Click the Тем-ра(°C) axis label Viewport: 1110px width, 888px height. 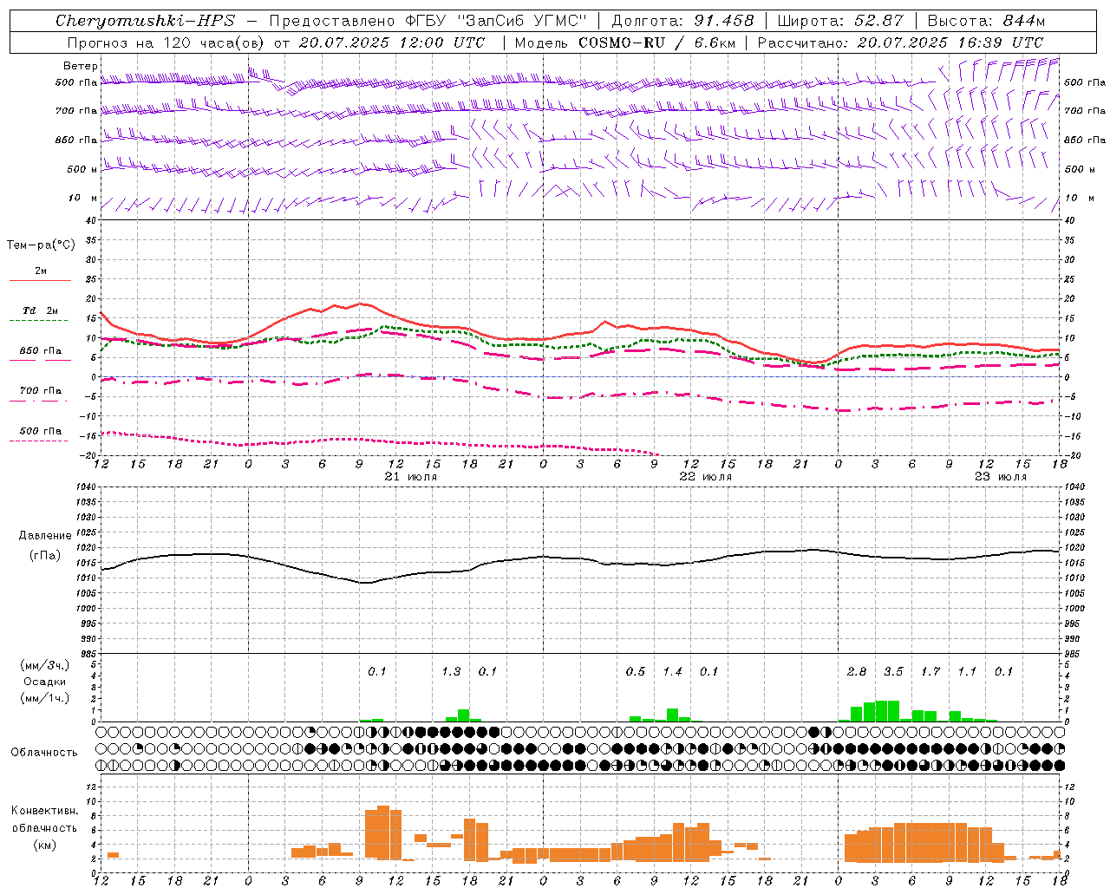point(41,245)
